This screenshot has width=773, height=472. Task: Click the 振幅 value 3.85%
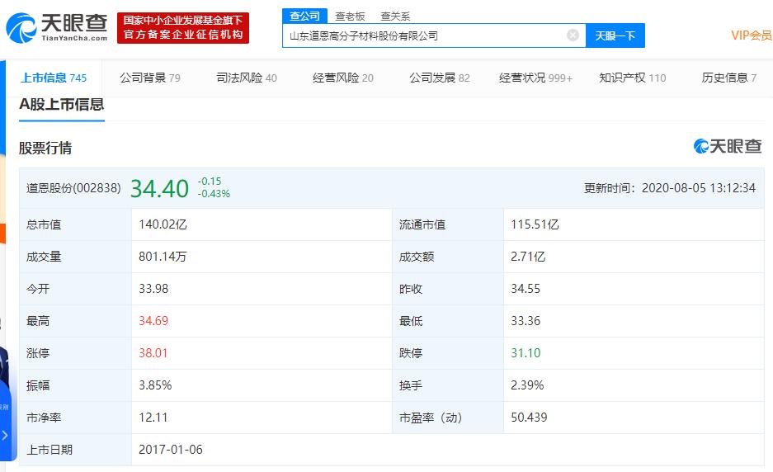[155, 385]
